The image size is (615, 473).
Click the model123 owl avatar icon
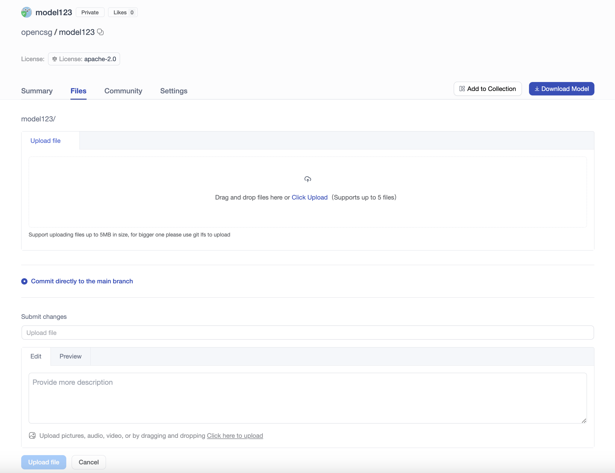tap(27, 12)
